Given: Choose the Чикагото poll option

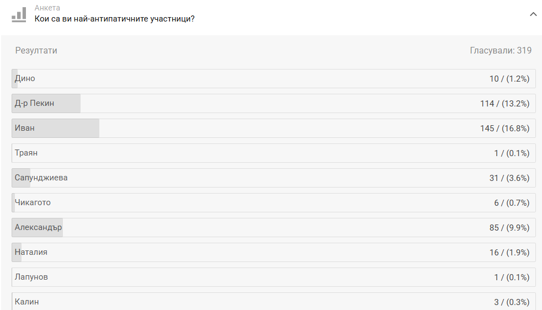Looking at the screenshot, I should pos(273,203).
